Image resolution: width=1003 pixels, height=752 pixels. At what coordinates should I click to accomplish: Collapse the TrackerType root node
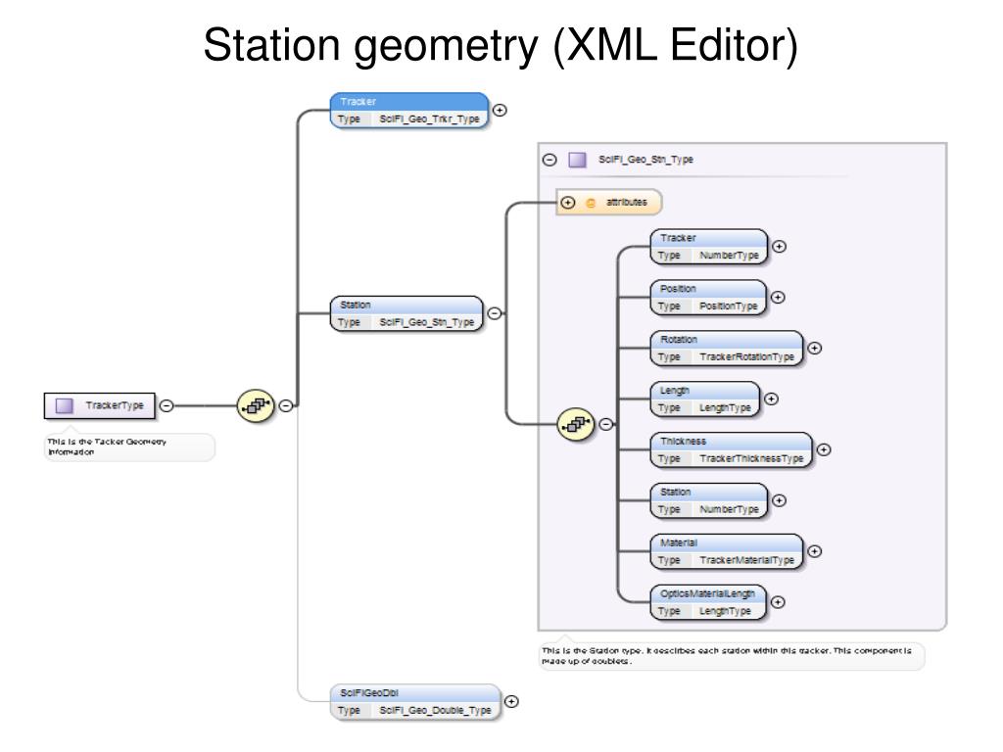coord(167,404)
